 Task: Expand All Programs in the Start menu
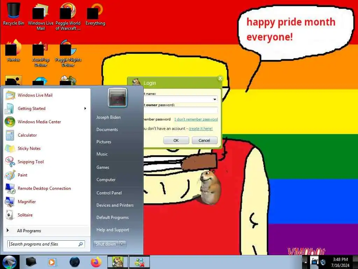coord(46,230)
